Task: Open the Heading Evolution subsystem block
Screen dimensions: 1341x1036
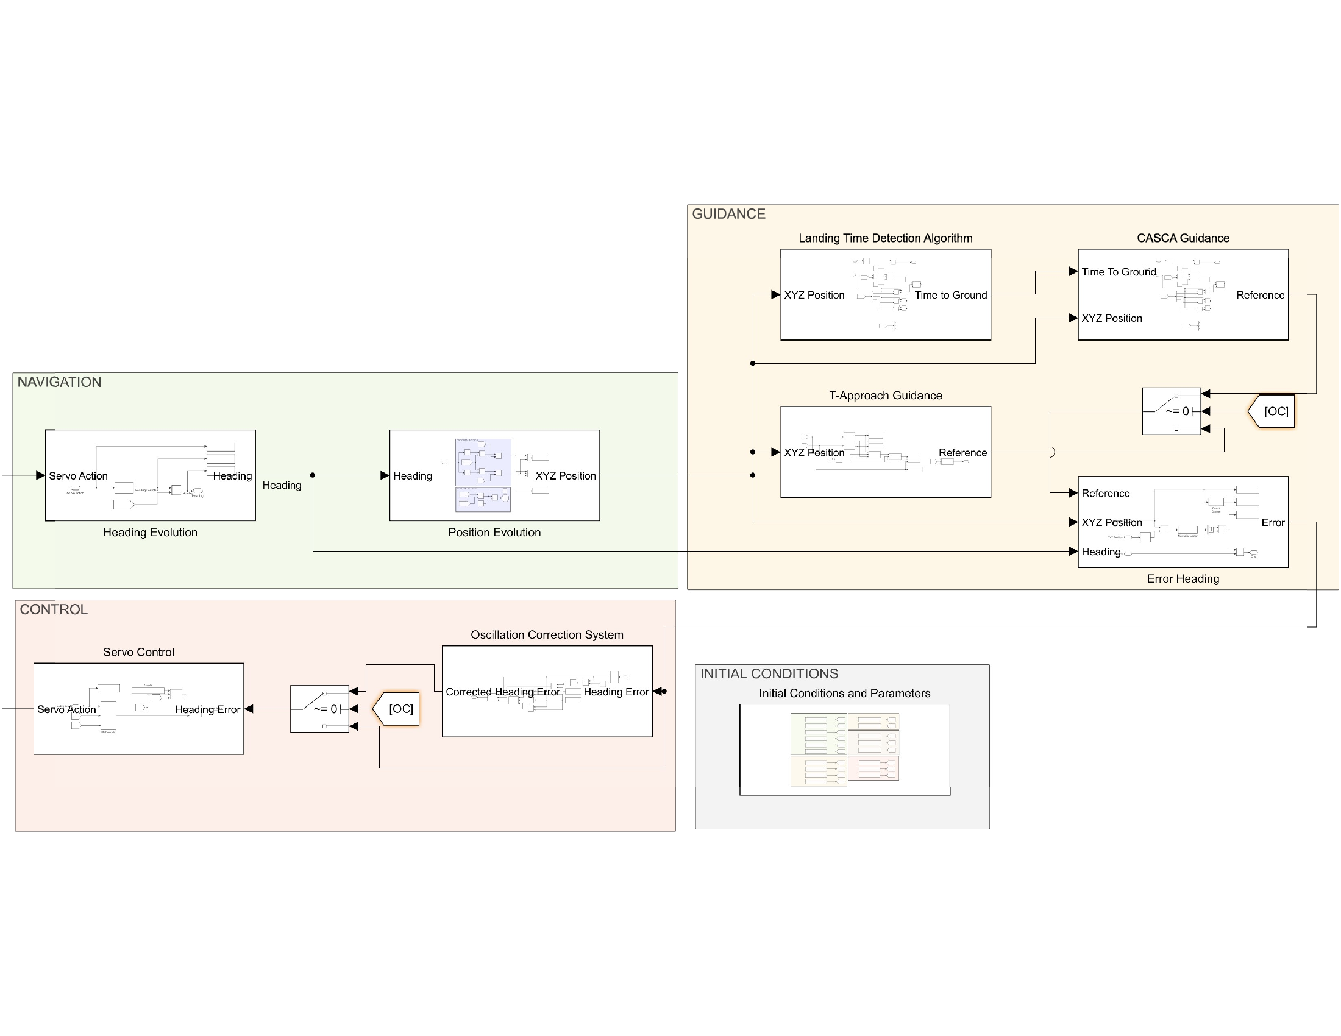Action: (151, 475)
